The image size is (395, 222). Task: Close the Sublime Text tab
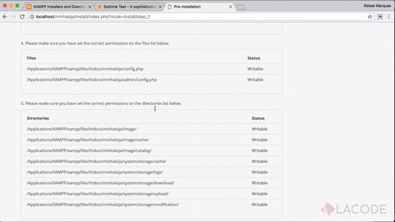tap(160, 7)
